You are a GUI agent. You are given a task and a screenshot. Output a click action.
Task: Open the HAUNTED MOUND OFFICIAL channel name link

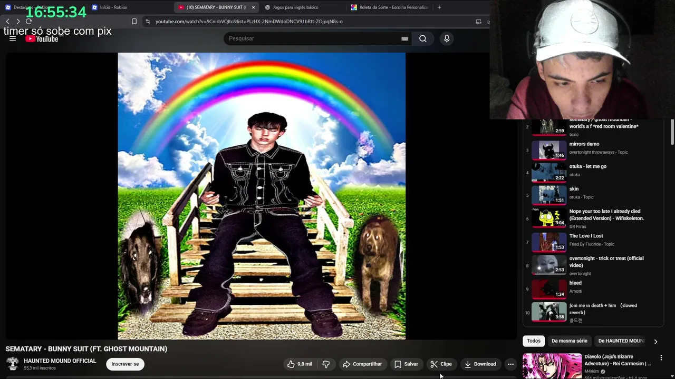click(x=60, y=361)
